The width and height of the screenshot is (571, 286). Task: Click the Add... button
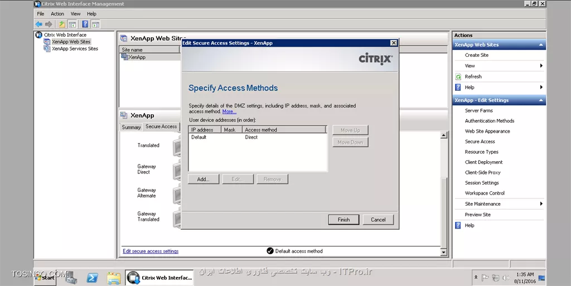click(x=203, y=179)
